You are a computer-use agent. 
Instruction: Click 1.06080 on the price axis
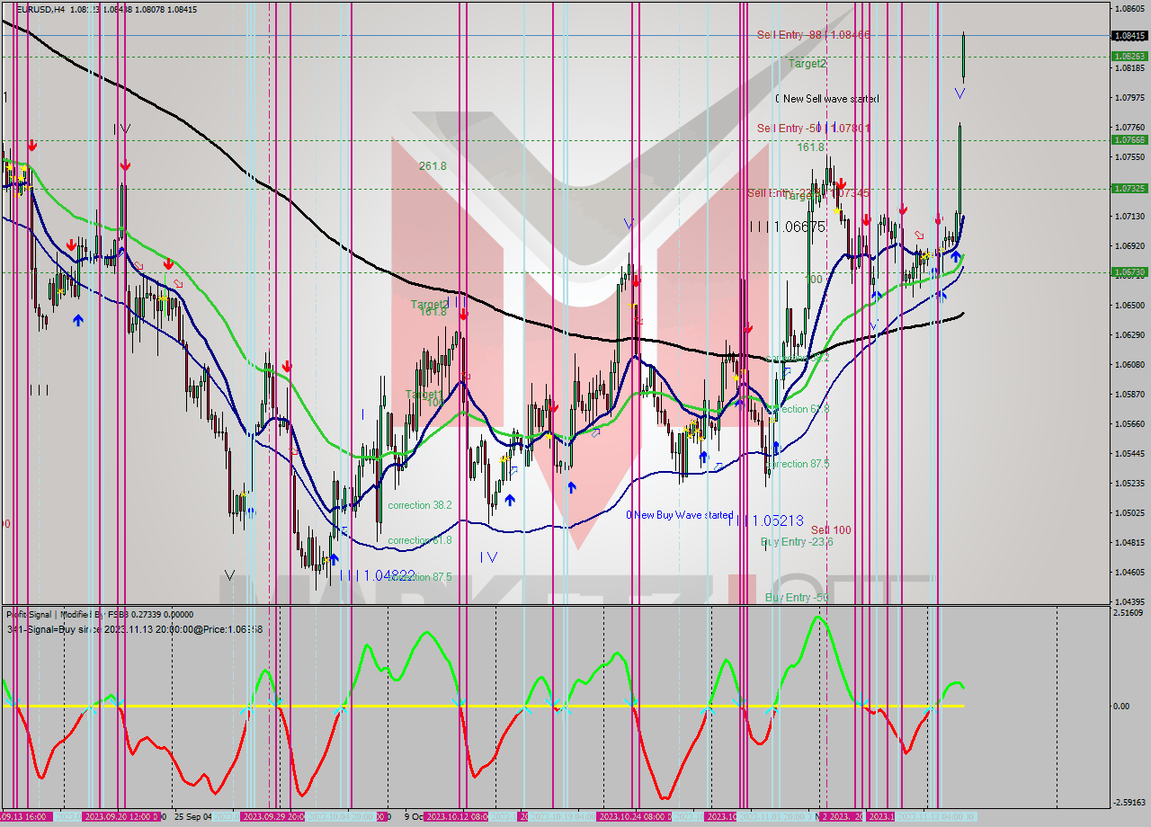coord(1129,364)
